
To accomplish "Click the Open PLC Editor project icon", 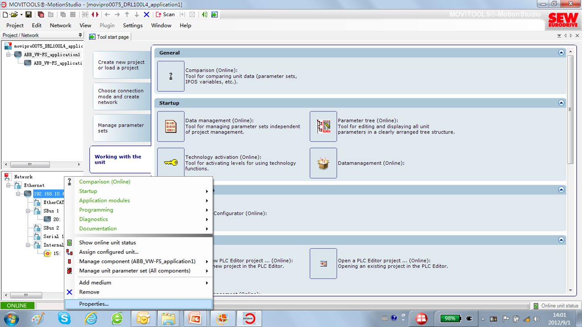I will coord(323,264).
